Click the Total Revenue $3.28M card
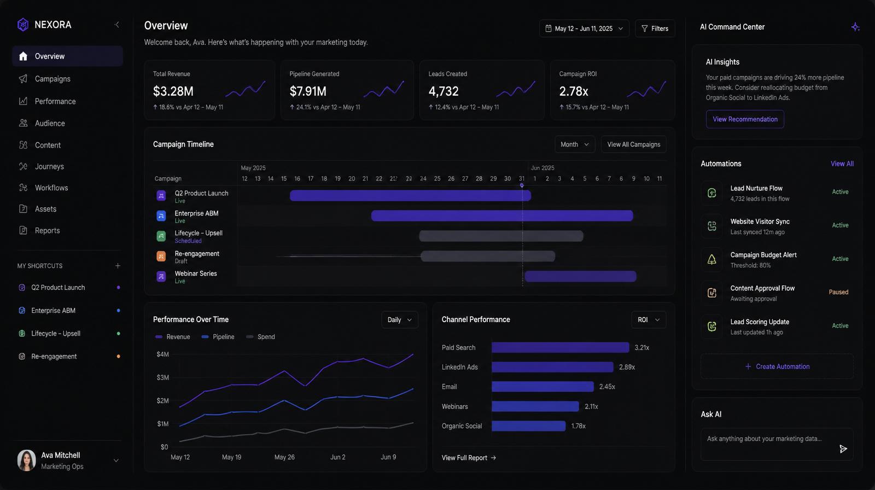 209,90
